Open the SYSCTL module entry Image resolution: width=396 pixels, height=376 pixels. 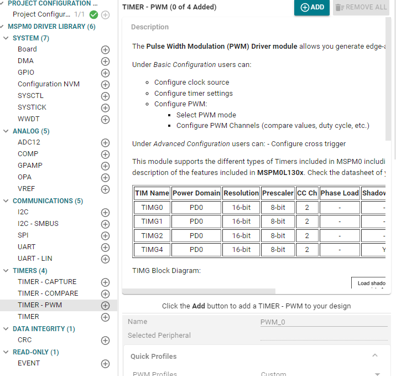(x=31, y=96)
